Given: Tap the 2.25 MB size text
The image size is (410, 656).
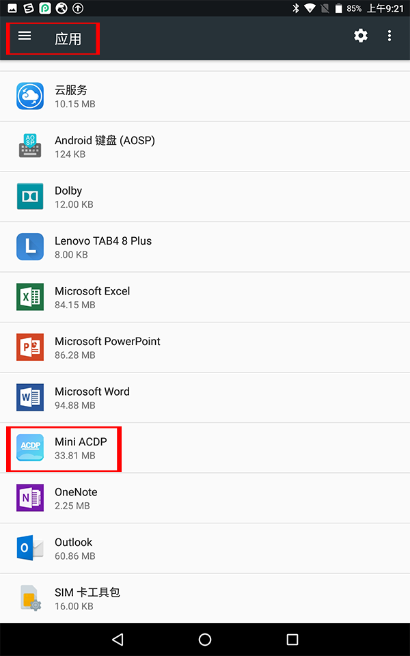Looking at the screenshot, I should [72, 506].
